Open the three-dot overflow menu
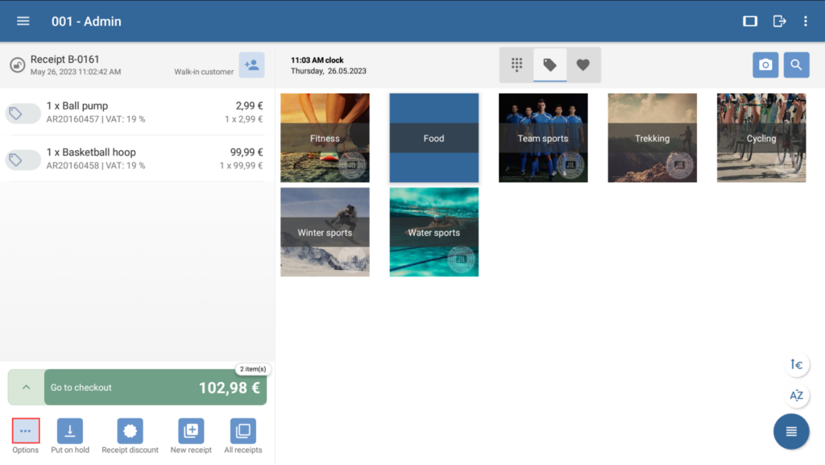The width and height of the screenshot is (825, 465). [806, 21]
